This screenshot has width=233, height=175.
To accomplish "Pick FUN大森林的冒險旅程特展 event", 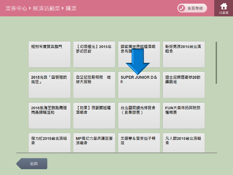I will [x=183, y=116].
